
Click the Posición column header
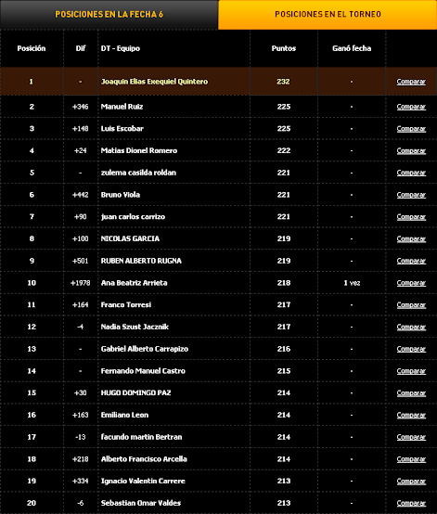pos(32,48)
